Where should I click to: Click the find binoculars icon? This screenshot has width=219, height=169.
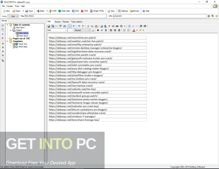click(x=64, y=26)
